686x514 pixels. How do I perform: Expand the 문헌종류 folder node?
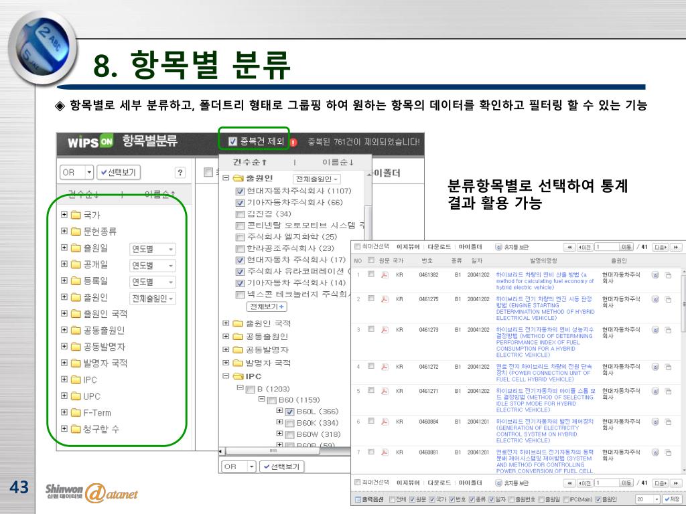point(64,231)
